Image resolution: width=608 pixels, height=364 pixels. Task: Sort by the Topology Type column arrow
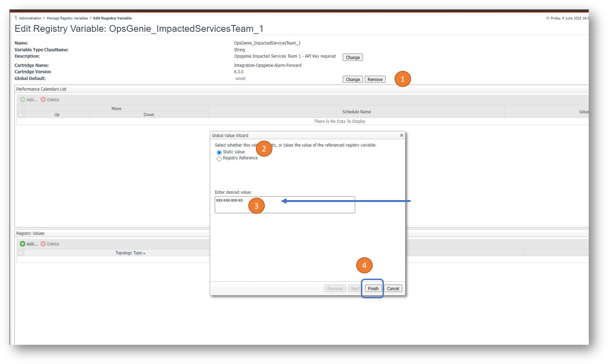coord(144,253)
